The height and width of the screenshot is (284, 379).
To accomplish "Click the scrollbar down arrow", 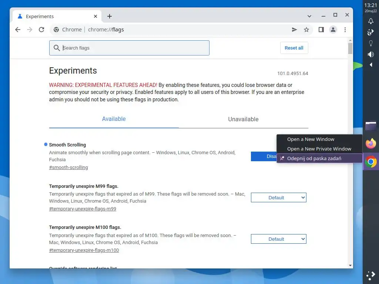I will (350, 266).
